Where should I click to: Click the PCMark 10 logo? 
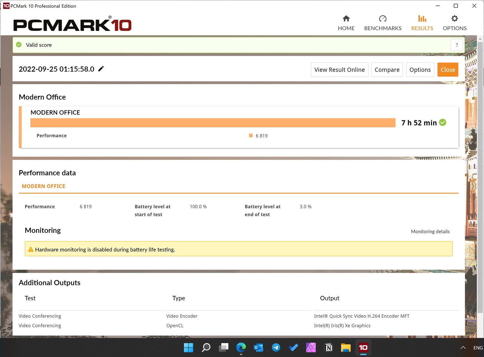pos(72,24)
